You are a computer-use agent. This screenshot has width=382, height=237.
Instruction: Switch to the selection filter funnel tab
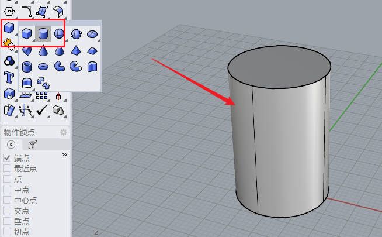click(x=32, y=145)
